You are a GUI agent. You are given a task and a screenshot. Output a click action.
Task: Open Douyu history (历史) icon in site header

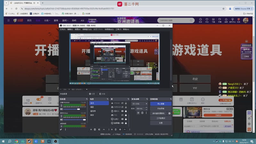click(200, 20)
